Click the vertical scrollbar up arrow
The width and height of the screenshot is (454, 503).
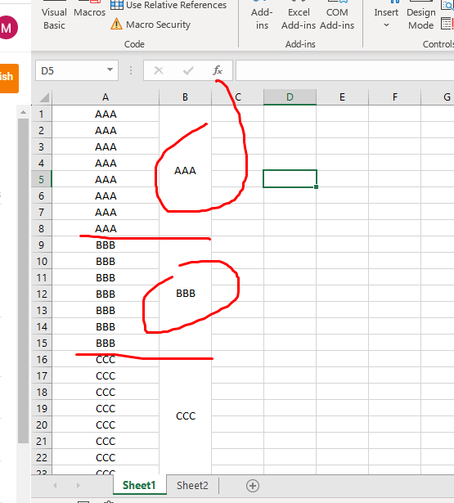pyautogui.click(x=23, y=112)
